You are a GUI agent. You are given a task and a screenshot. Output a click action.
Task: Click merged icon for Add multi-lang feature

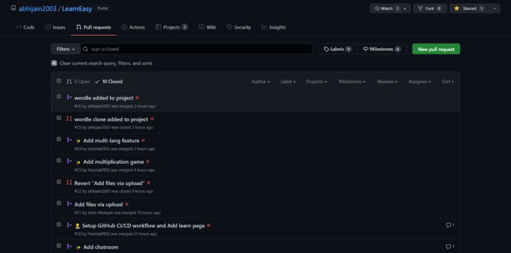click(x=68, y=140)
